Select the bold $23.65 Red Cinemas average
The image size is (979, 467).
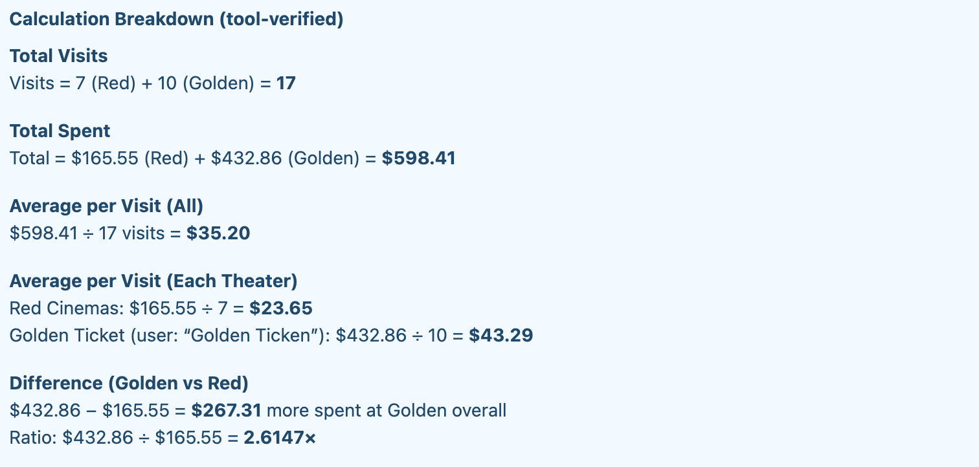pyautogui.click(x=281, y=309)
